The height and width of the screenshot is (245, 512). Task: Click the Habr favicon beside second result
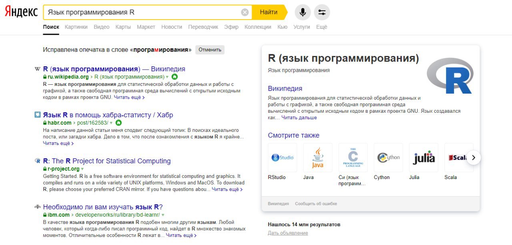click(38, 115)
